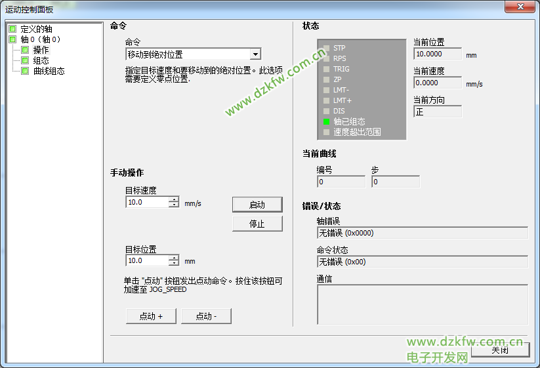The height and width of the screenshot is (368, 540).
Task: Click the 启动 button
Action: [x=257, y=205]
